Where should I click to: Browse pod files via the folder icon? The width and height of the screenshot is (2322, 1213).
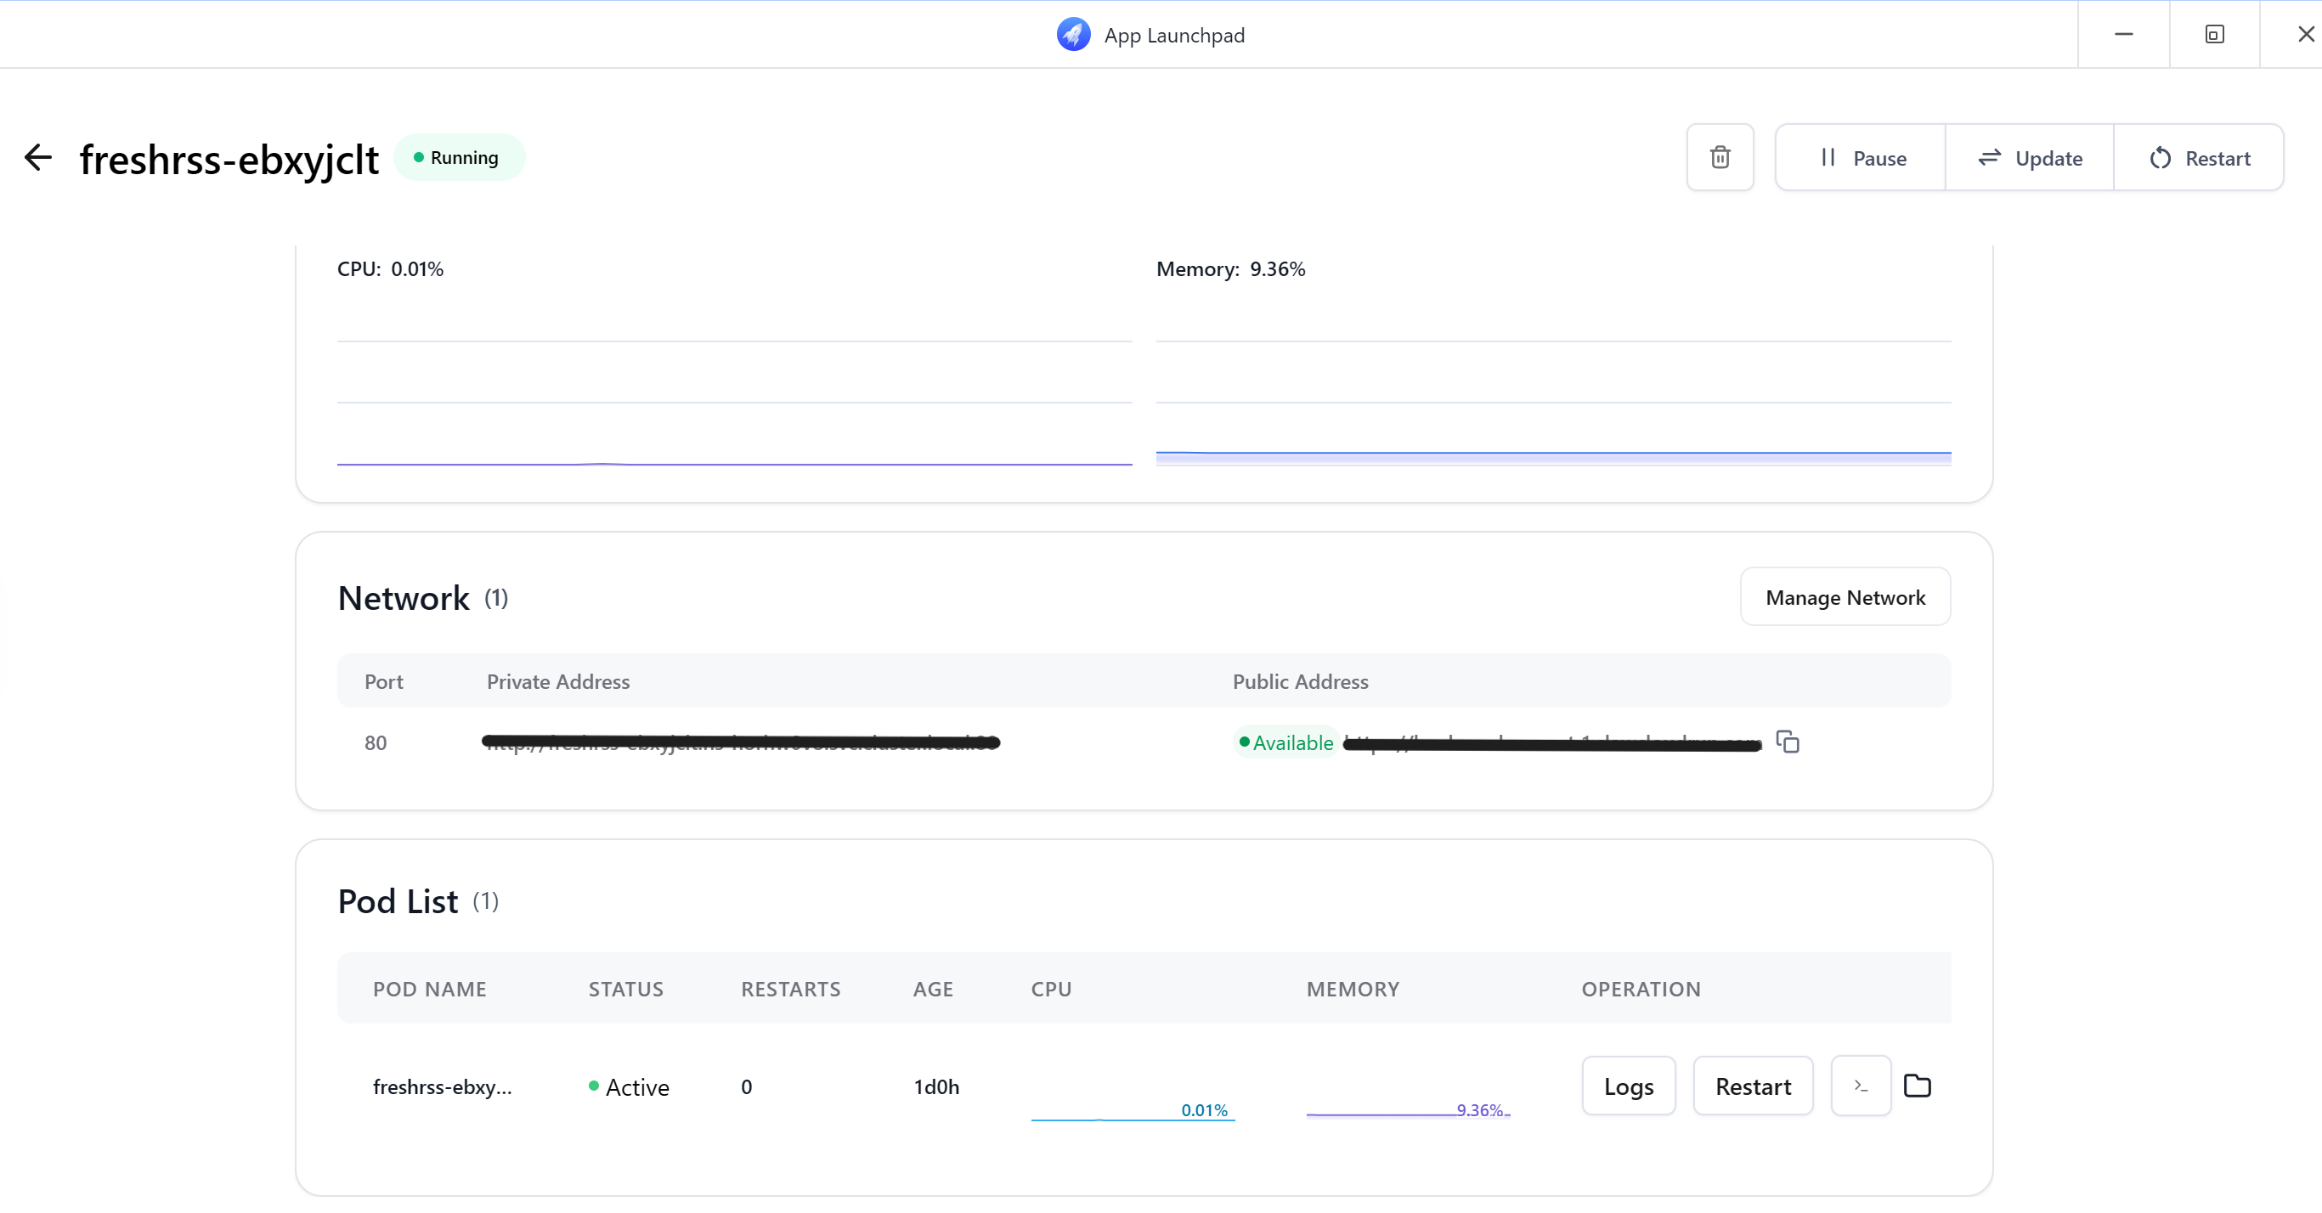click(x=1918, y=1085)
